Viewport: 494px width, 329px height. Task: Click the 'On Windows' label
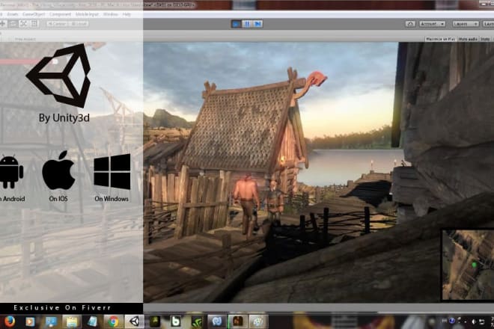tap(112, 199)
